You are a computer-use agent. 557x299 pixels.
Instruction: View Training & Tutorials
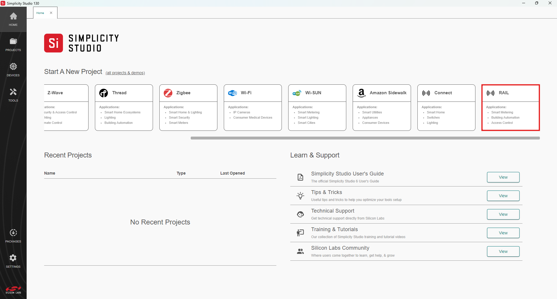[503, 233]
